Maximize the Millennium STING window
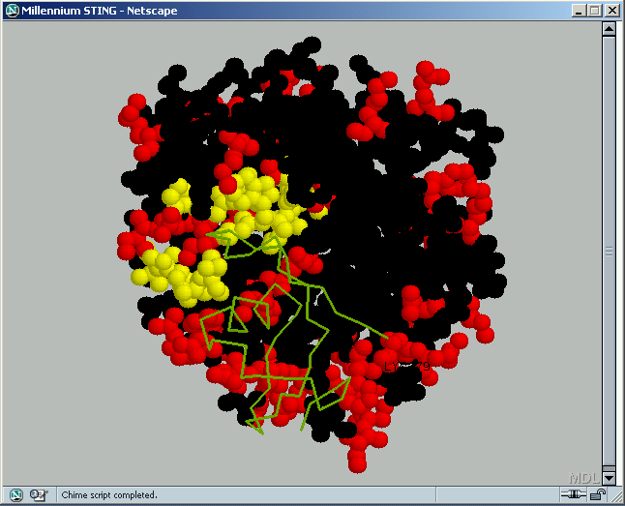The width and height of the screenshot is (625, 506). pyautogui.click(x=594, y=11)
